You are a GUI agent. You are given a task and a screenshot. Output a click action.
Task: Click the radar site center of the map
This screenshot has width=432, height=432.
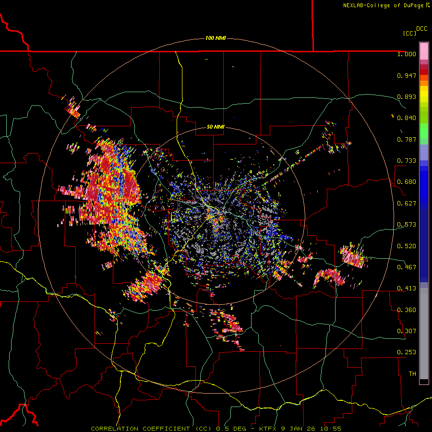(x=216, y=216)
